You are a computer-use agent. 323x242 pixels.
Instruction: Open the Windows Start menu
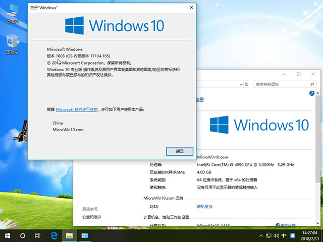pos(8,236)
